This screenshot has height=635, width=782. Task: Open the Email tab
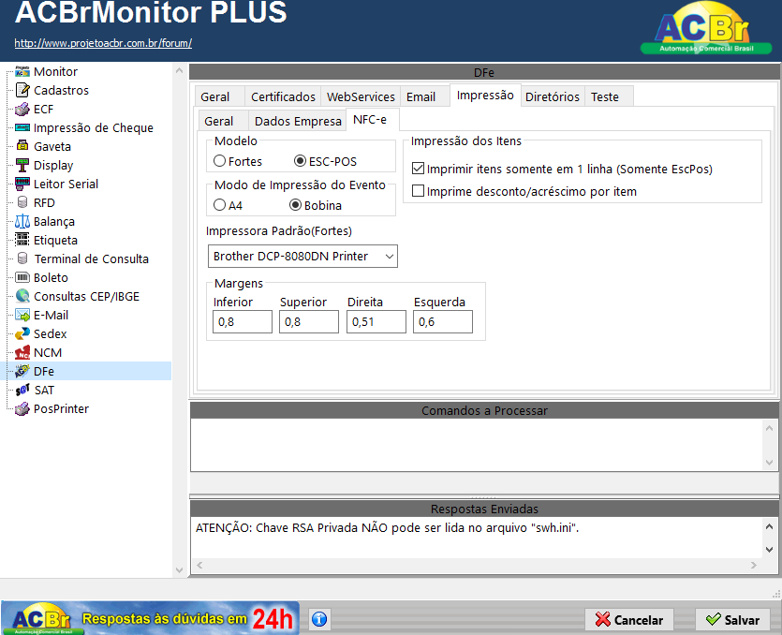[x=421, y=96]
